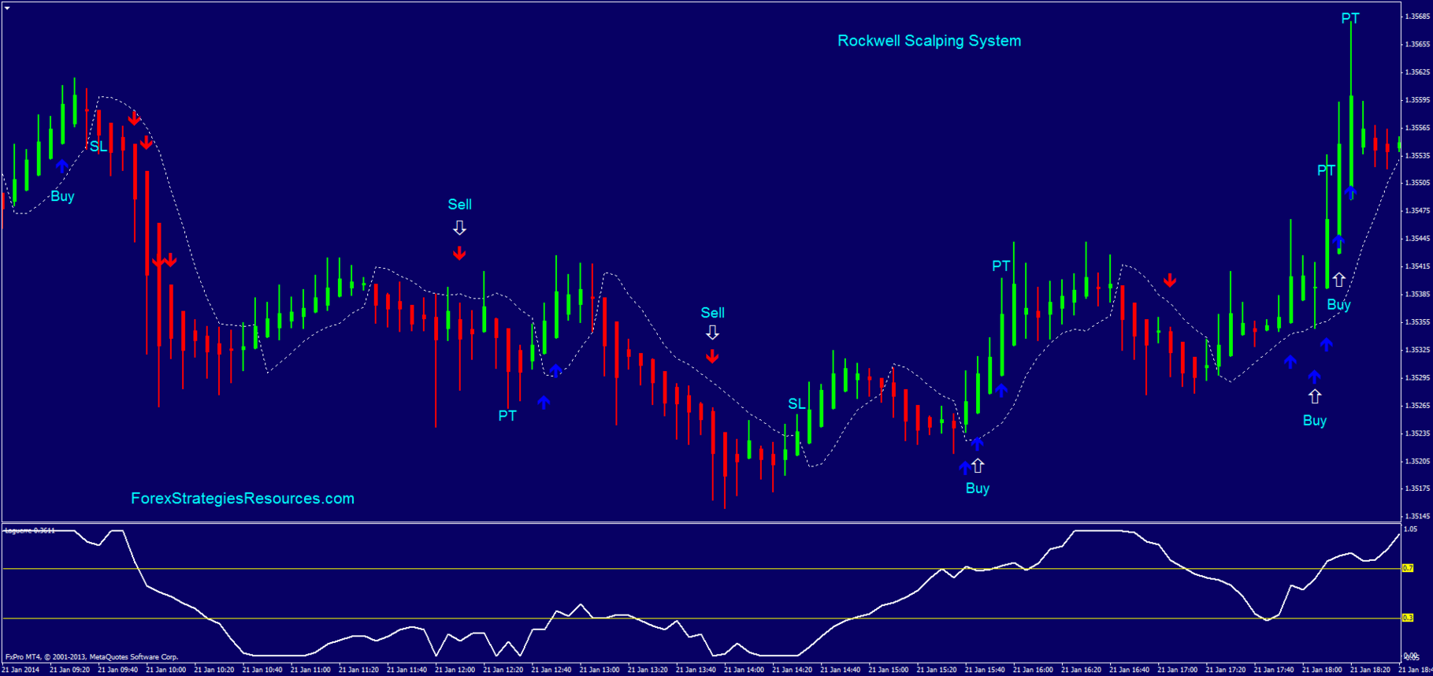
Task: Click the "21 Jan 12:20" time label
Action: (x=503, y=670)
